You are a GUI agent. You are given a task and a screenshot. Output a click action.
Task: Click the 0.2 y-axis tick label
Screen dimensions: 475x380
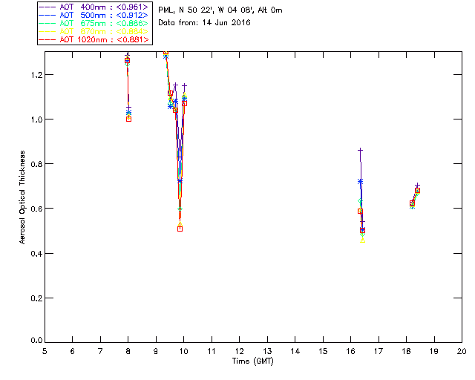(x=36, y=298)
